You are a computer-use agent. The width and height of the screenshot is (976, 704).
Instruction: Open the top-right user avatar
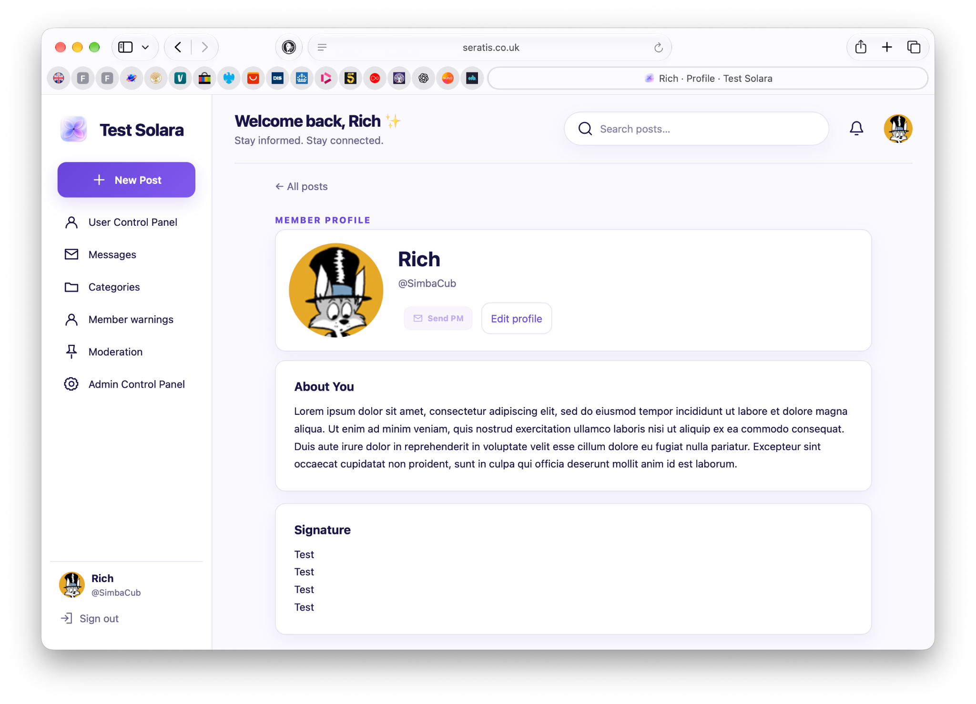[x=898, y=129]
